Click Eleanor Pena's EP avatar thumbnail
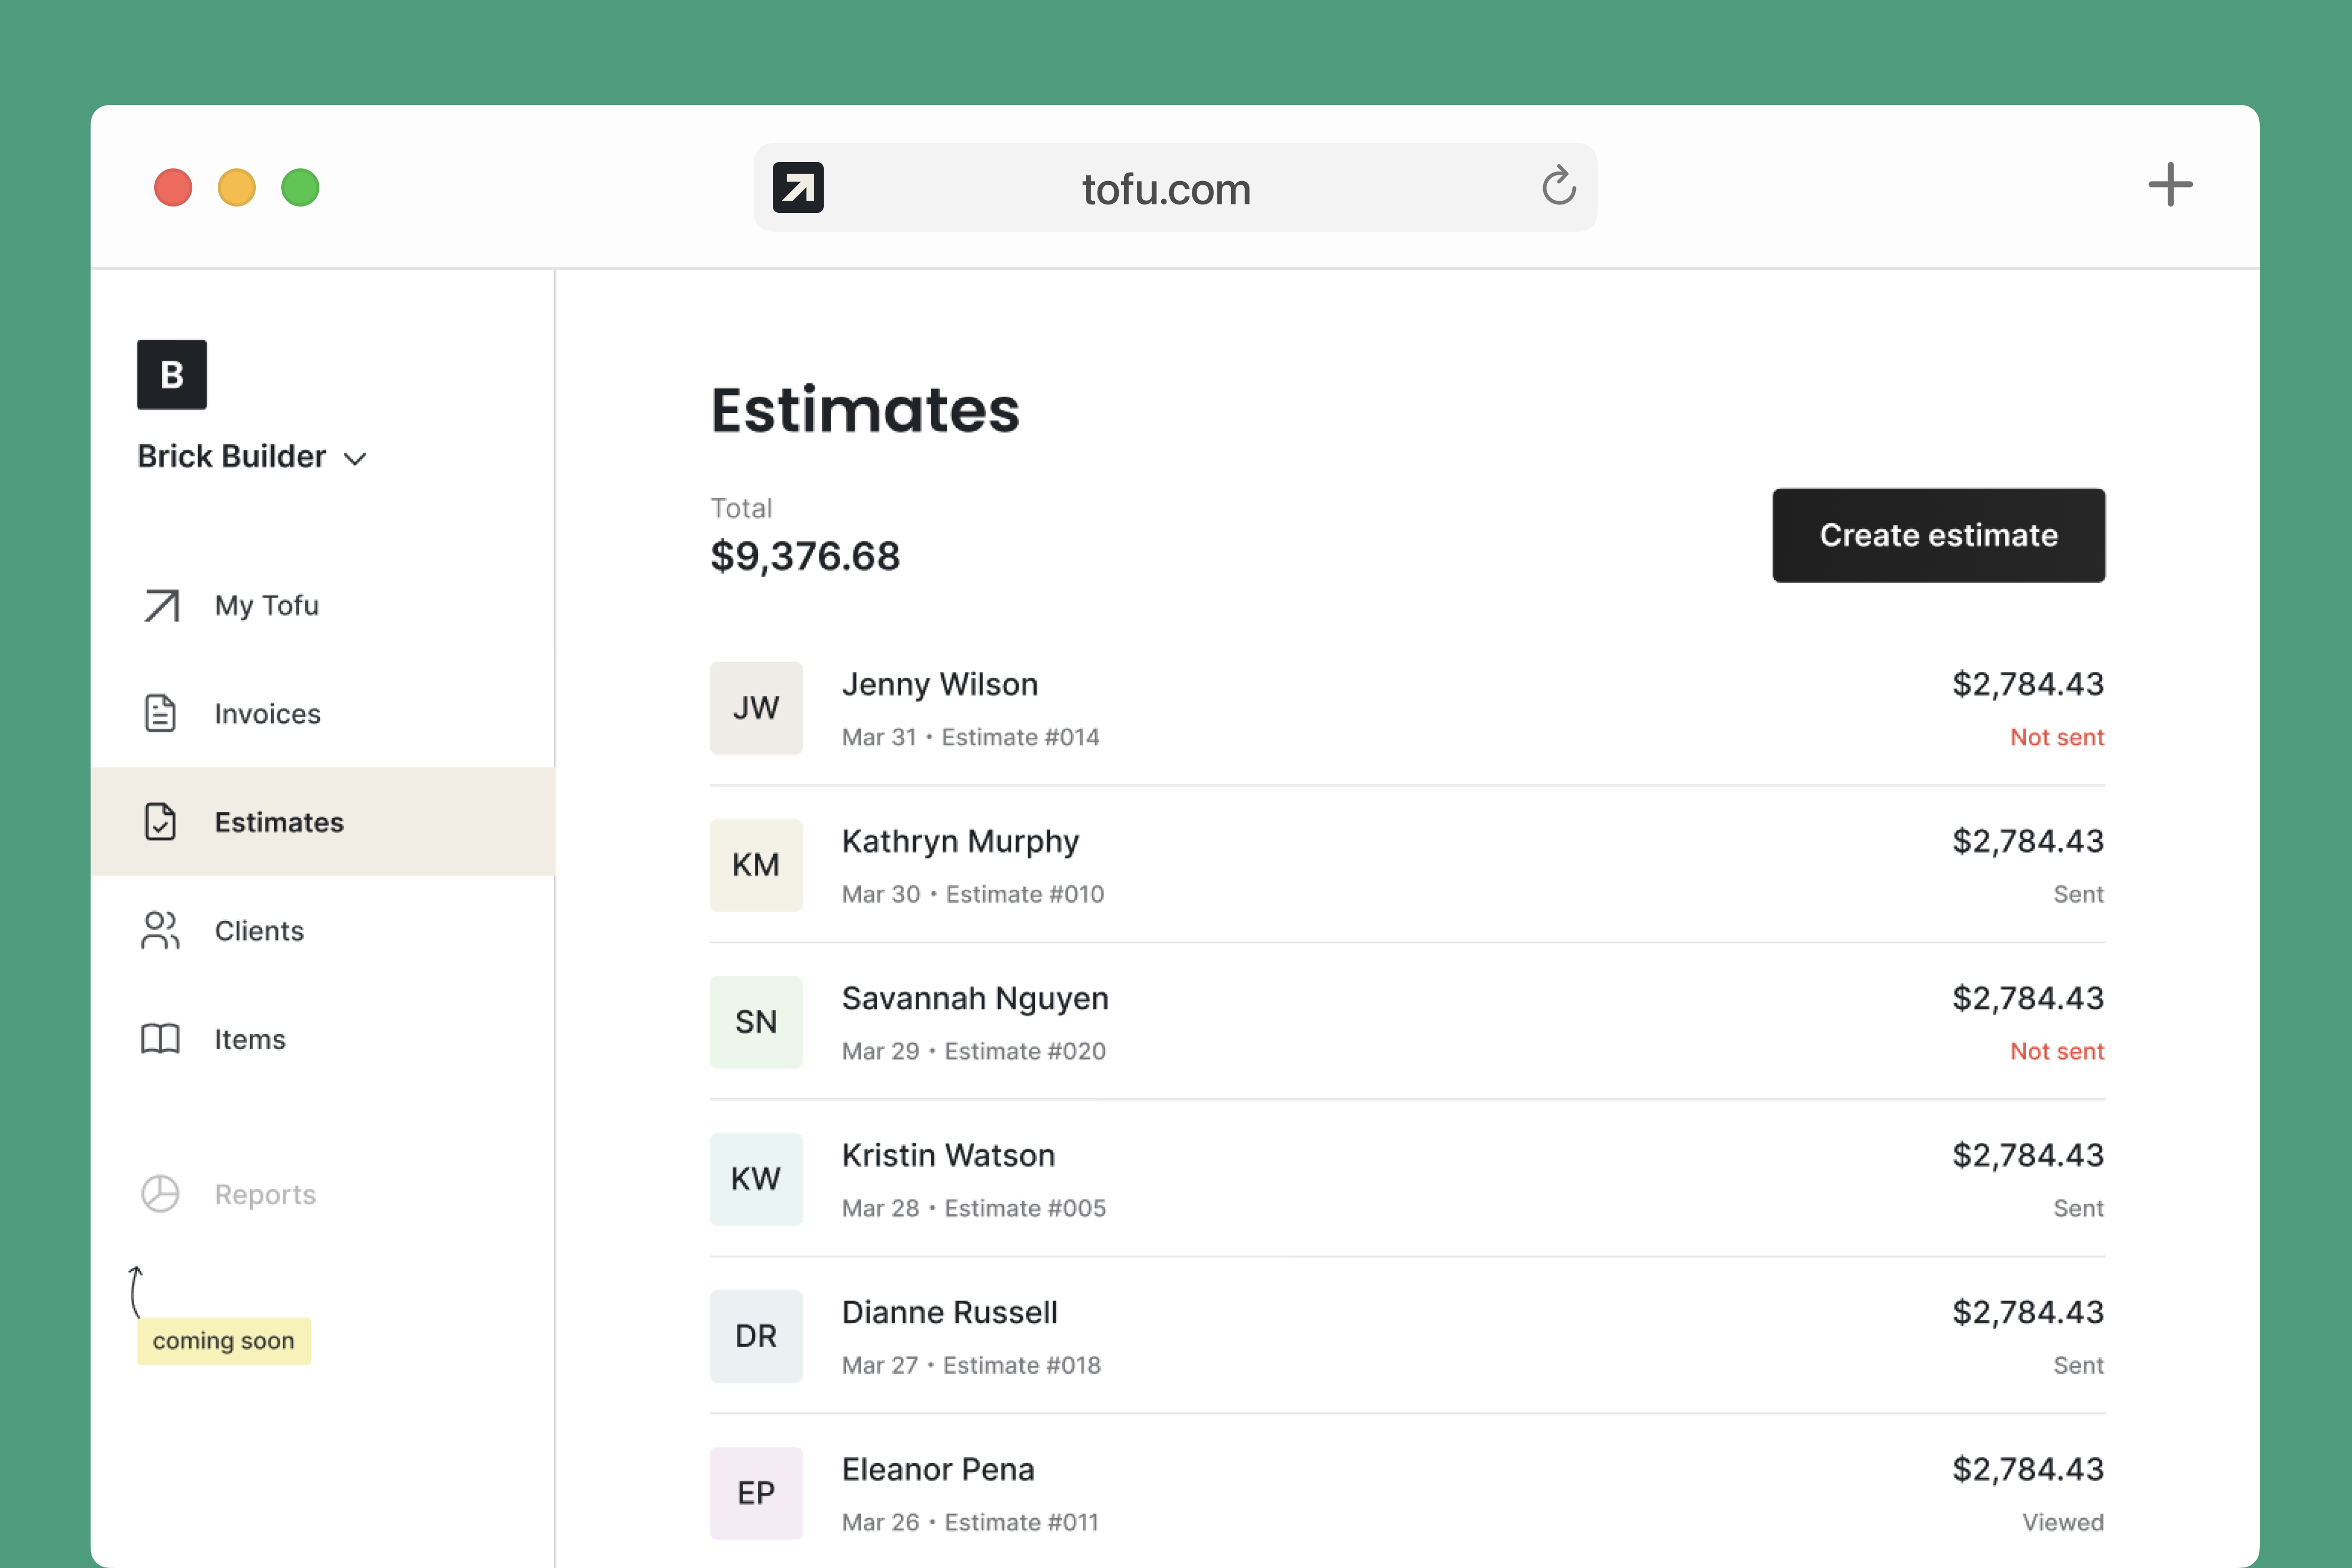The height and width of the screenshot is (1568, 2352). [x=755, y=1492]
